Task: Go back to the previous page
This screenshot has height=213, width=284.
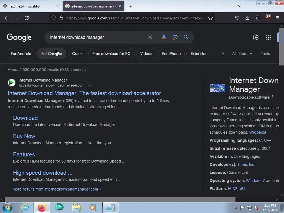Action: (7, 18)
